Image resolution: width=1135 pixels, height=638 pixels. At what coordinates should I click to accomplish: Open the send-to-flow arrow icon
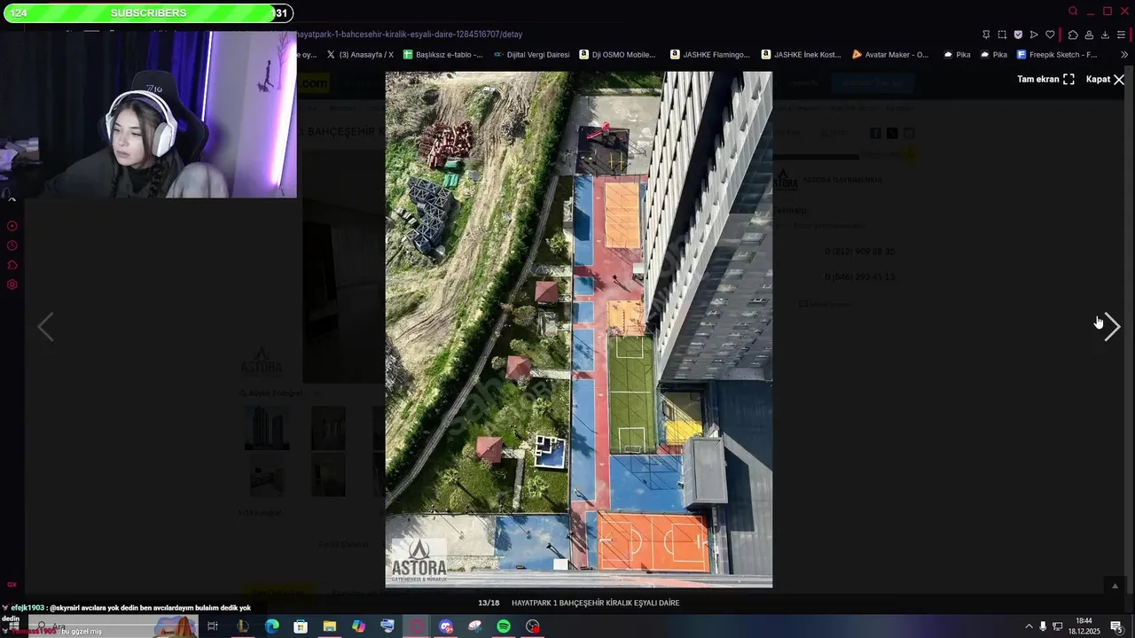coord(1034,35)
